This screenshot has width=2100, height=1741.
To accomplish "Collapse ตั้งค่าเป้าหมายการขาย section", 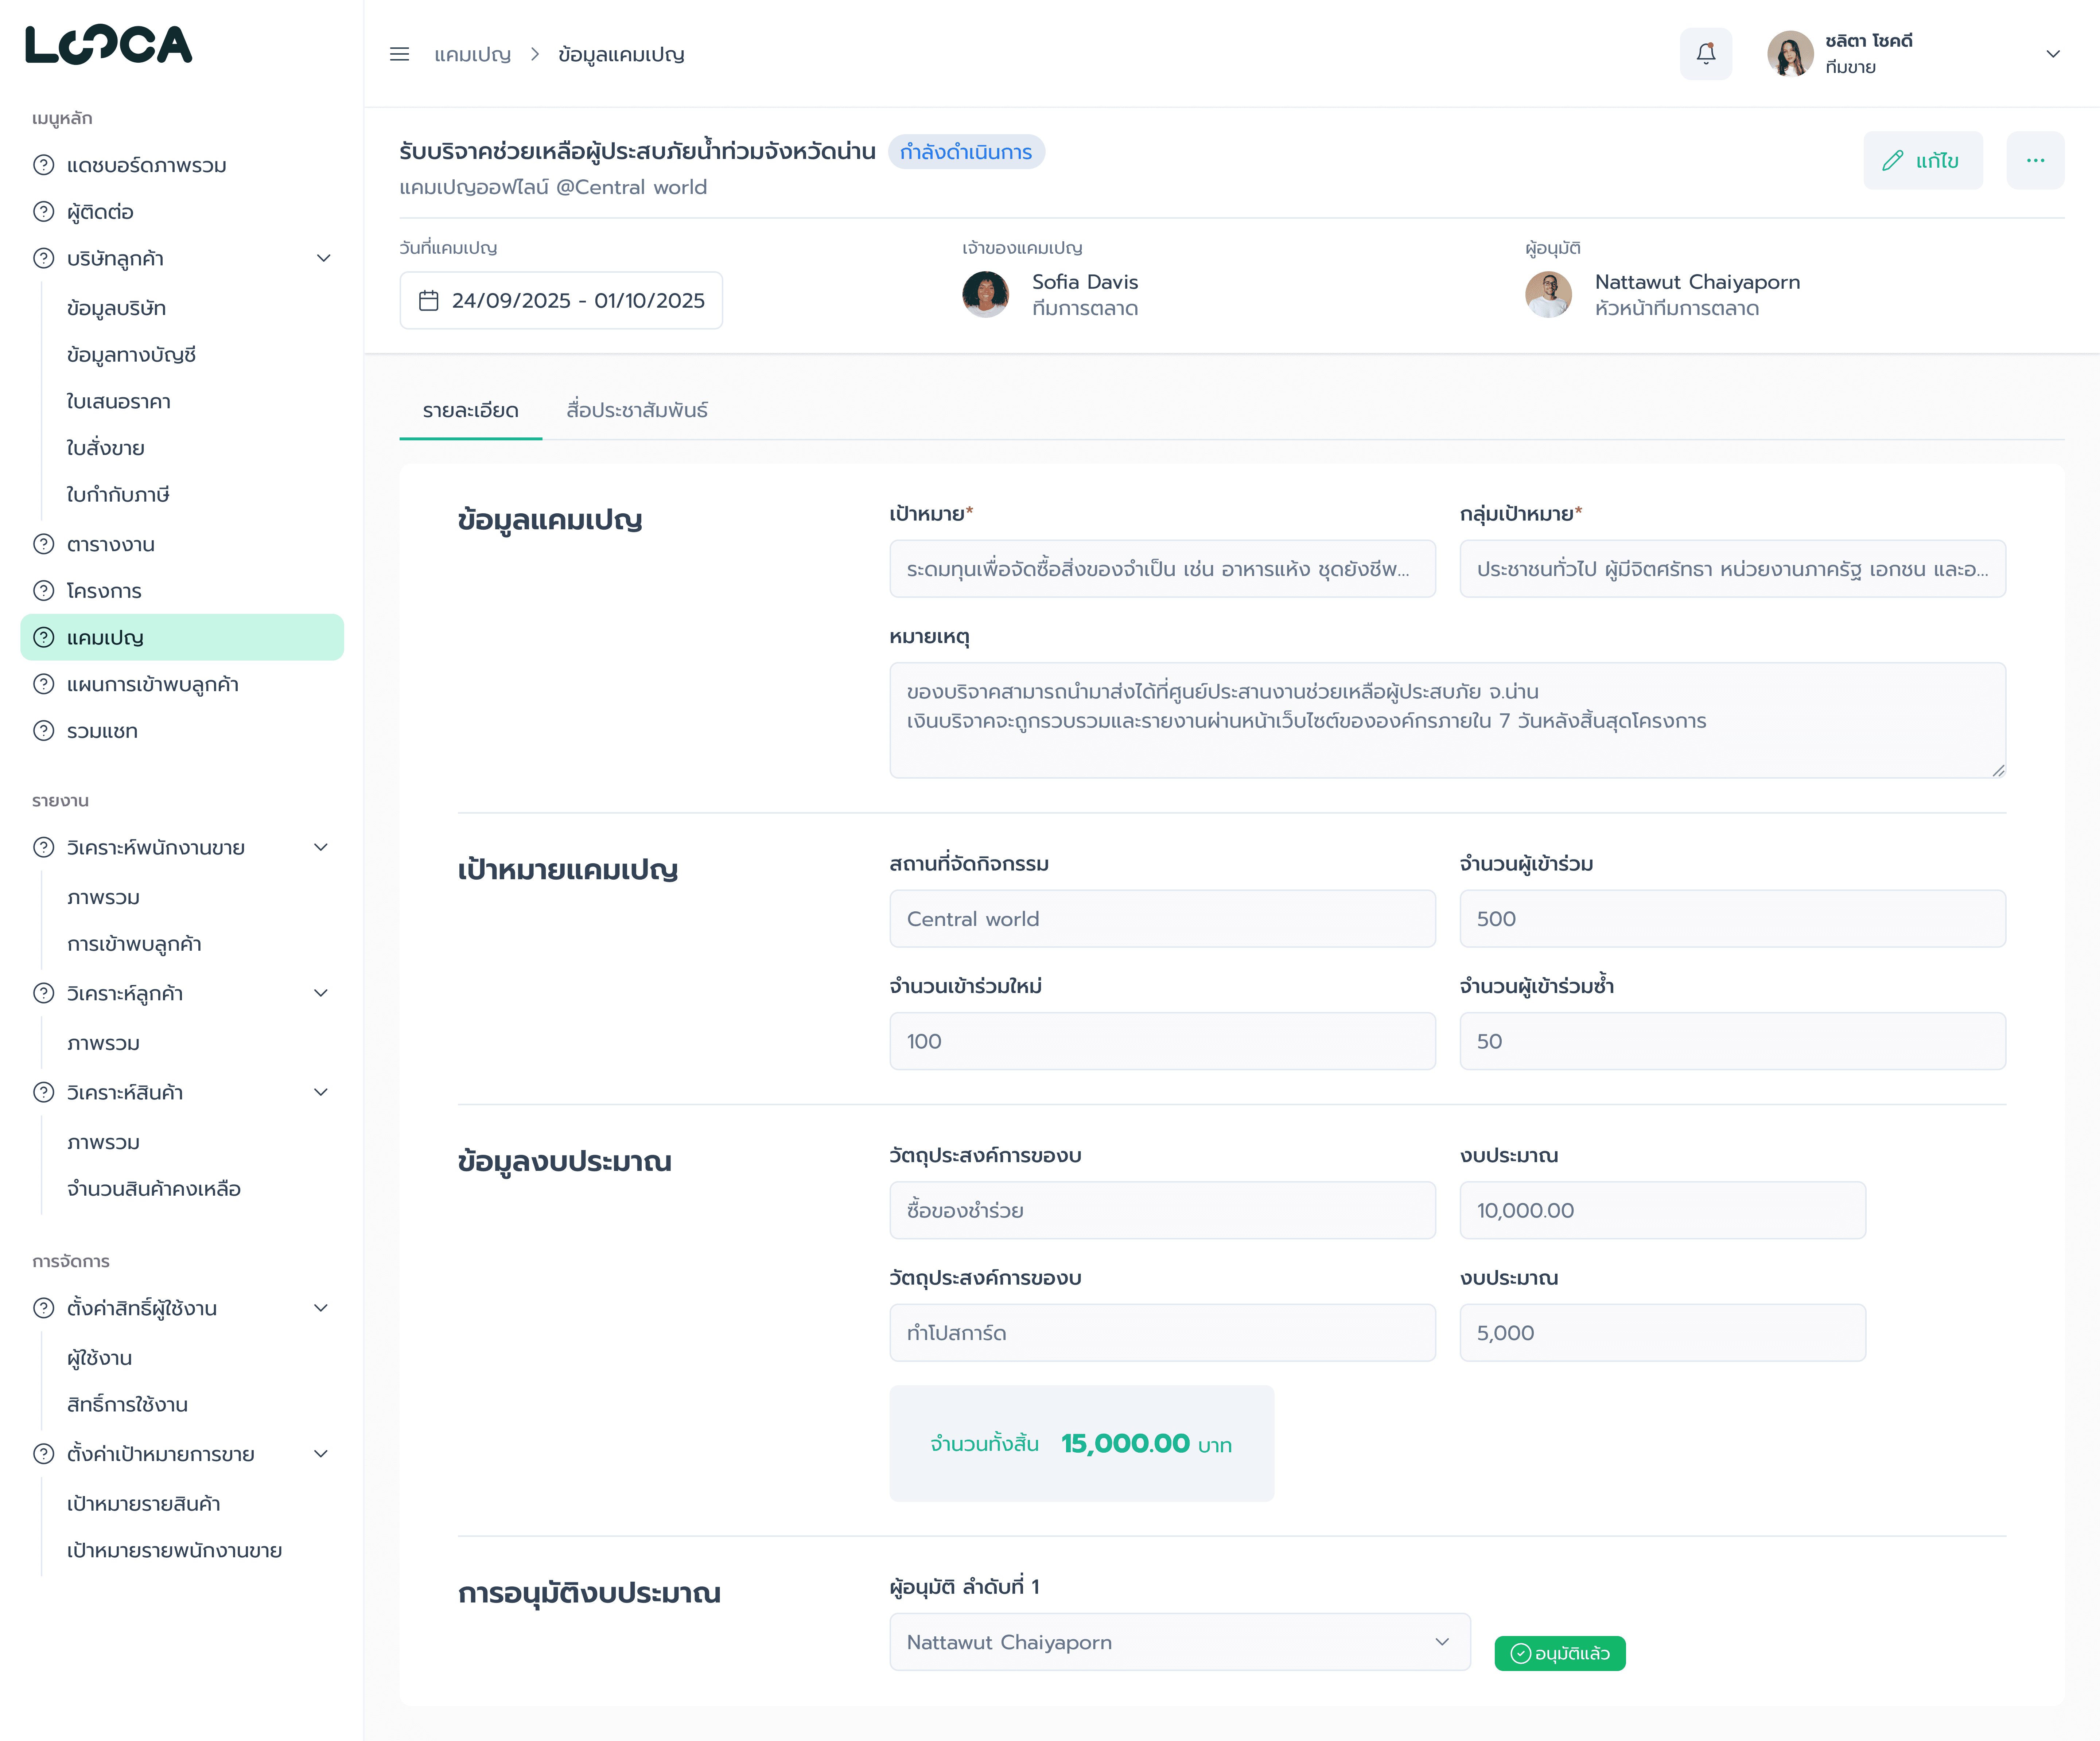I will pyautogui.click(x=321, y=1454).
